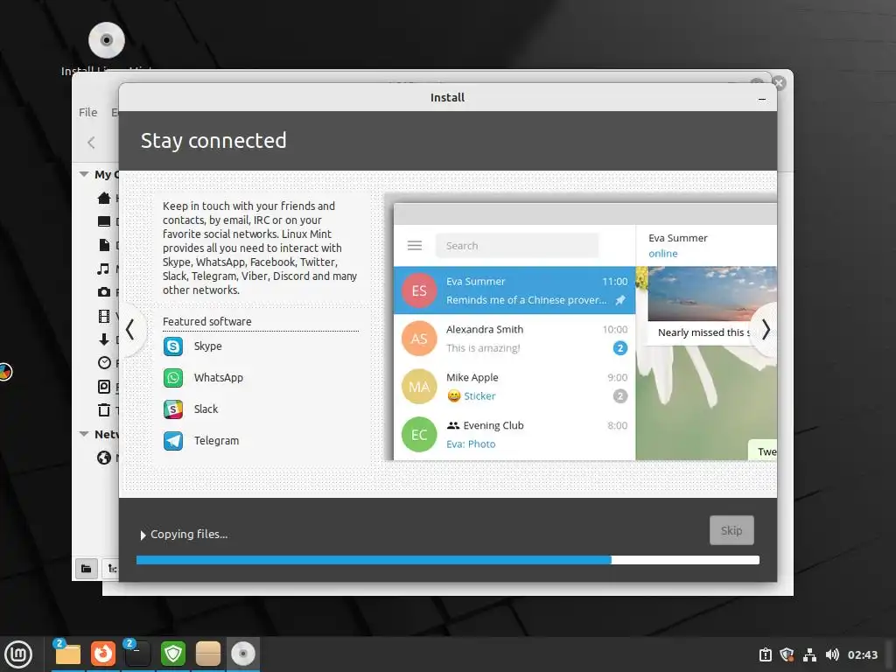This screenshot has width=896, height=672.
Task: Click the Documents icon in file manager sidebar
Action: tap(104, 245)
